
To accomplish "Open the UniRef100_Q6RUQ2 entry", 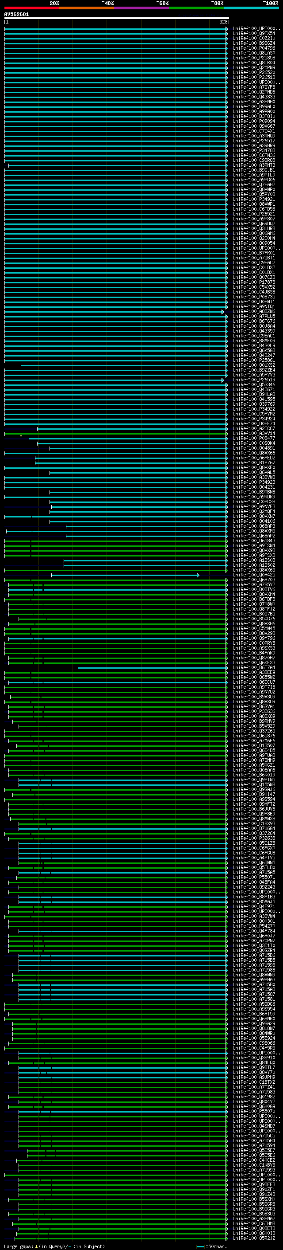I will (x=254, y=223).
